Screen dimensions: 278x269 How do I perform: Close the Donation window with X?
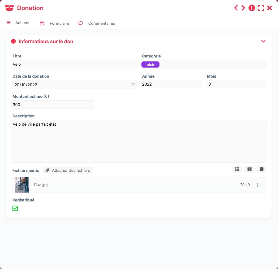[269, 8]
